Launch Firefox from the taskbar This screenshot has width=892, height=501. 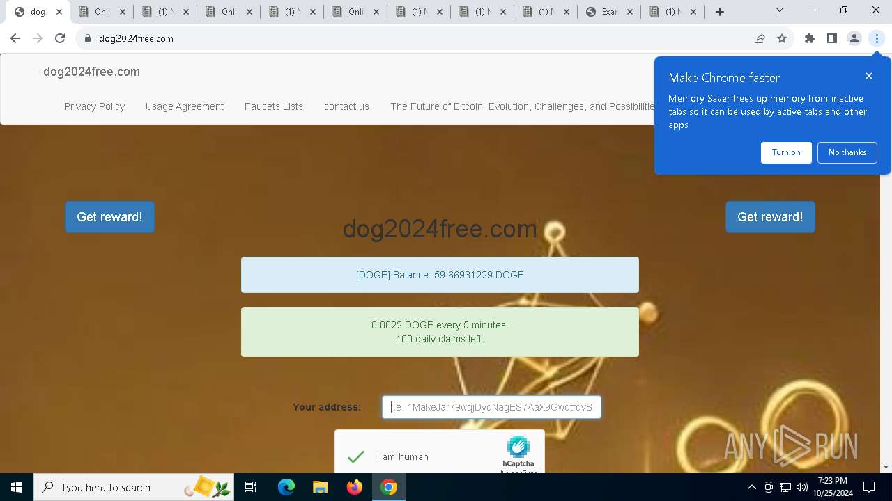355,487
